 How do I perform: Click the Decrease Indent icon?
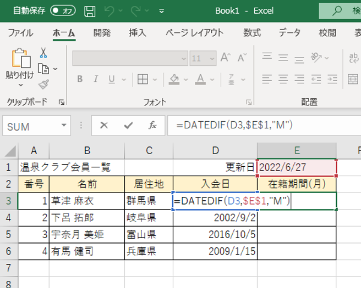click(316, 79)
